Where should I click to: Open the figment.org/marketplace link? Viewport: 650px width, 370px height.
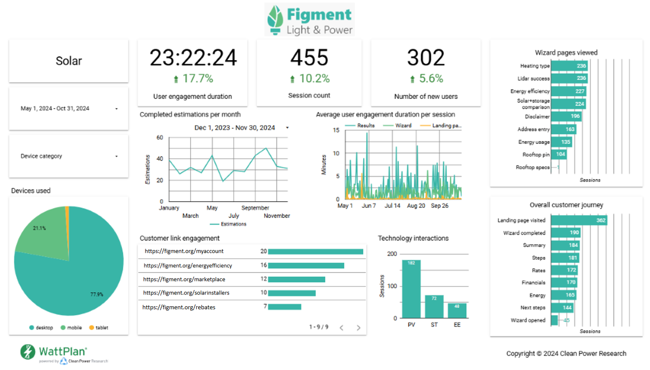click(184, 279)
